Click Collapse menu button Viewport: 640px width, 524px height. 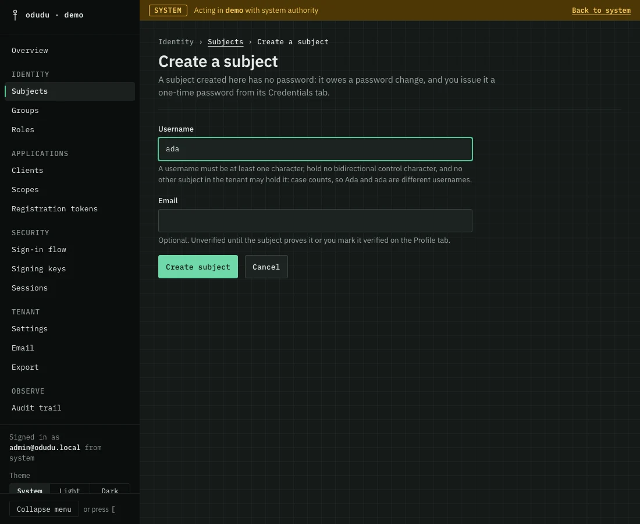point(44,509)
